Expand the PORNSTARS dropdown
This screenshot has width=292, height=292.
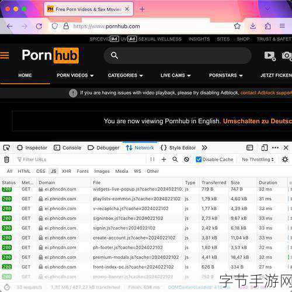tap(226, 75)
